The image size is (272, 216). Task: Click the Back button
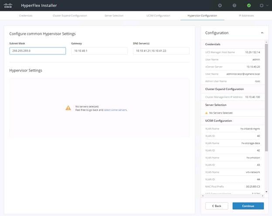[x=217, y=206]
